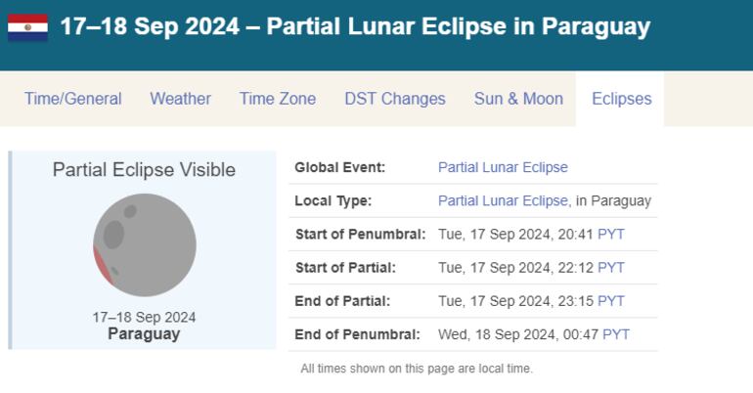Click the Partial Eclipse Visible heading
This screenshot has width=753, height=393.
pos(144,170)
